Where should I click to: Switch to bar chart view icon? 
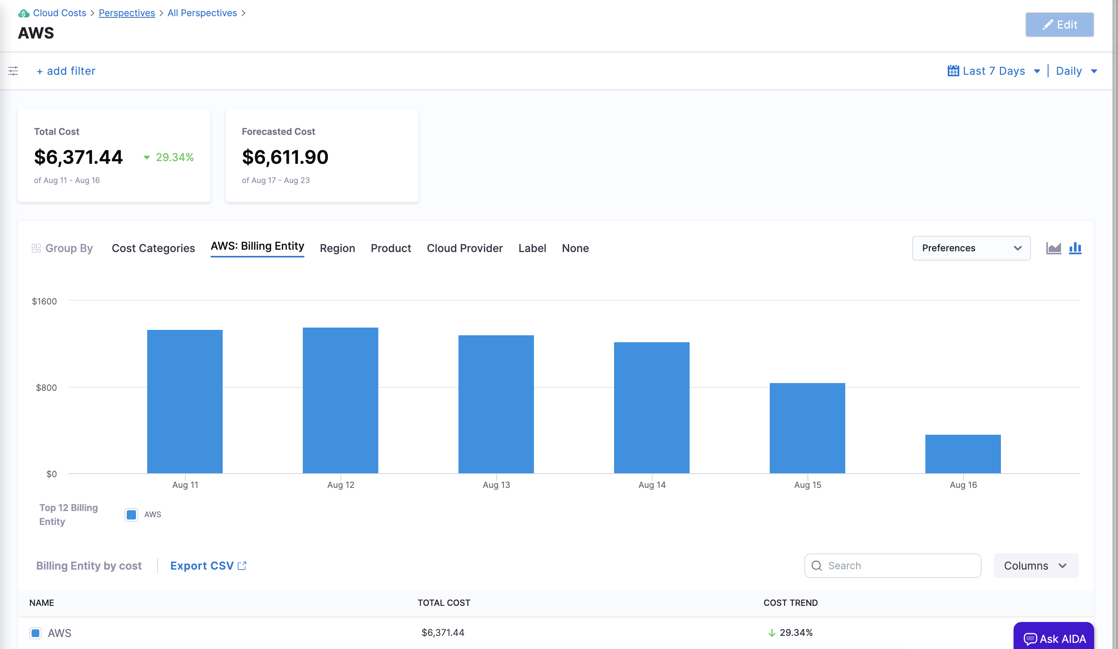1075,248
